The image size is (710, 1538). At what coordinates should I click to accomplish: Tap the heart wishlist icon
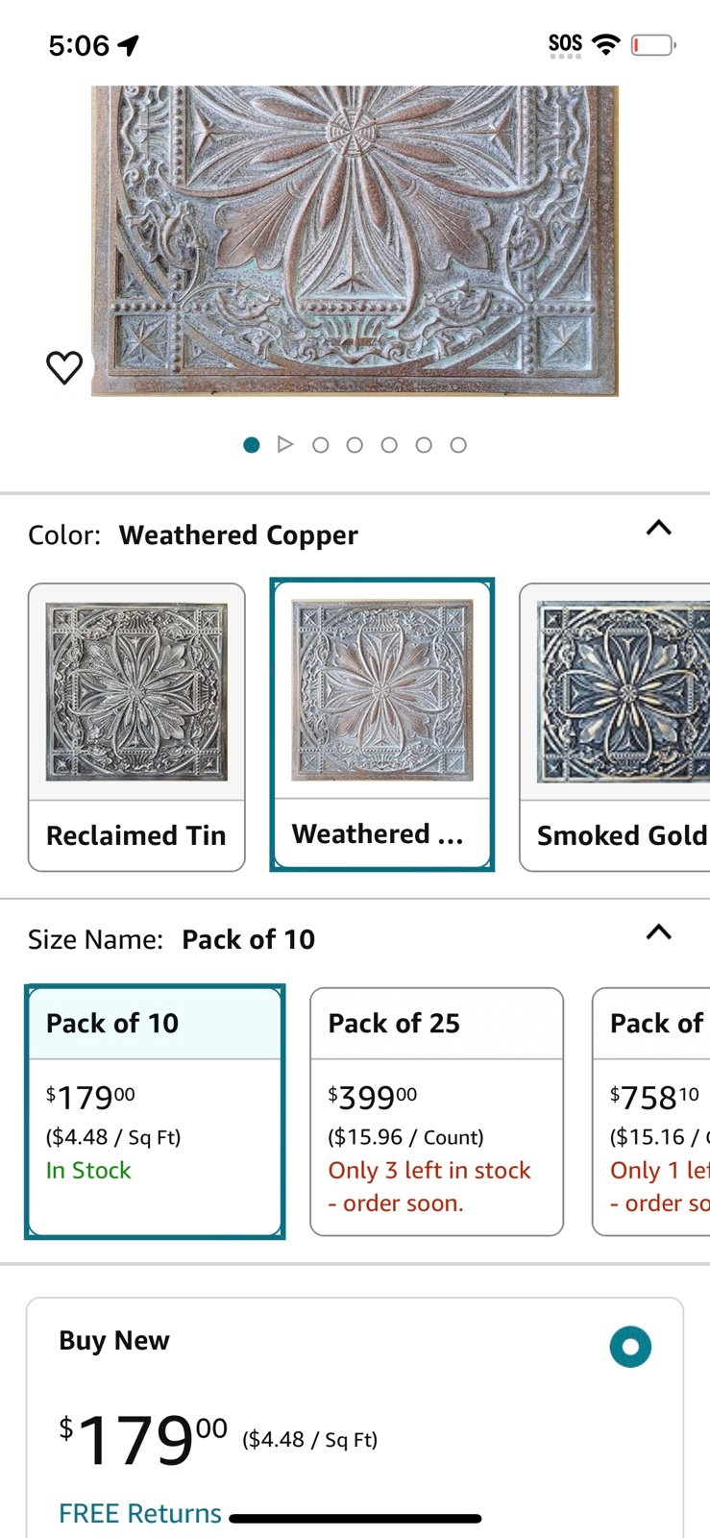pyautogui.click(x=64, y=367)
